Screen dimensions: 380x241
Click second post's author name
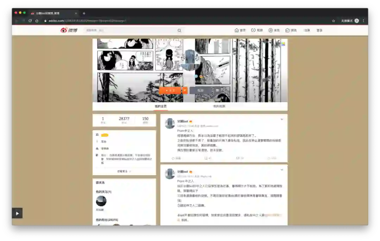click(183, 172)
